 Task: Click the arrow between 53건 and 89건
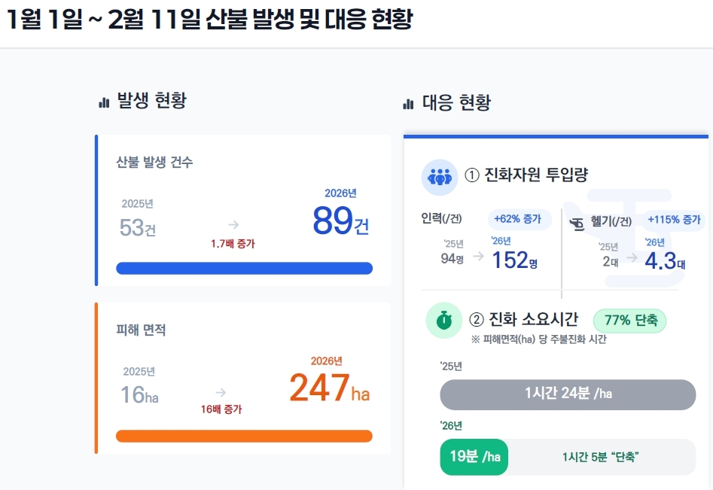tap(233, 224)
